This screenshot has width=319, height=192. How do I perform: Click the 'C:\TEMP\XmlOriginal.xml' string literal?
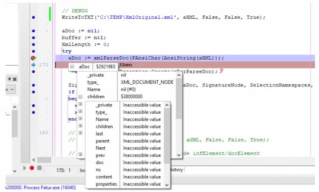pos(137,17)
